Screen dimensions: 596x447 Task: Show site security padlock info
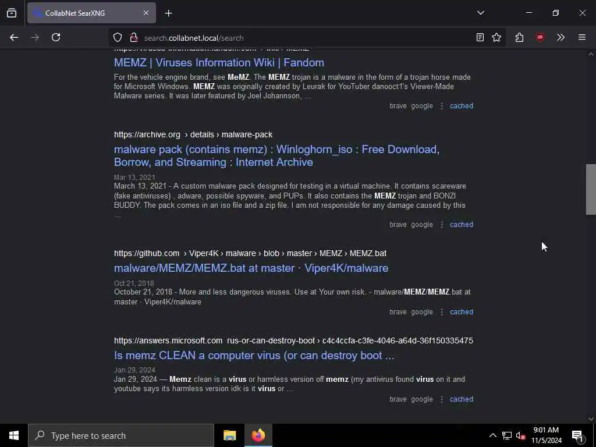[133, 38]
